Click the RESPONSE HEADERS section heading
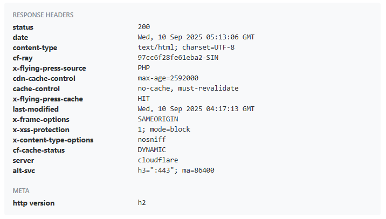 43,15
